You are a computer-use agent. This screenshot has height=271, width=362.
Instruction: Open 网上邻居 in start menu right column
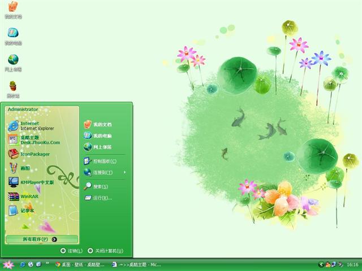click(x=98, y=147)
